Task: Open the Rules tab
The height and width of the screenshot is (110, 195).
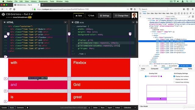Action: pyautogui.click(x=143, y=69)
